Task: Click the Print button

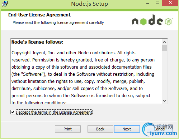Action: click(68, 129)
